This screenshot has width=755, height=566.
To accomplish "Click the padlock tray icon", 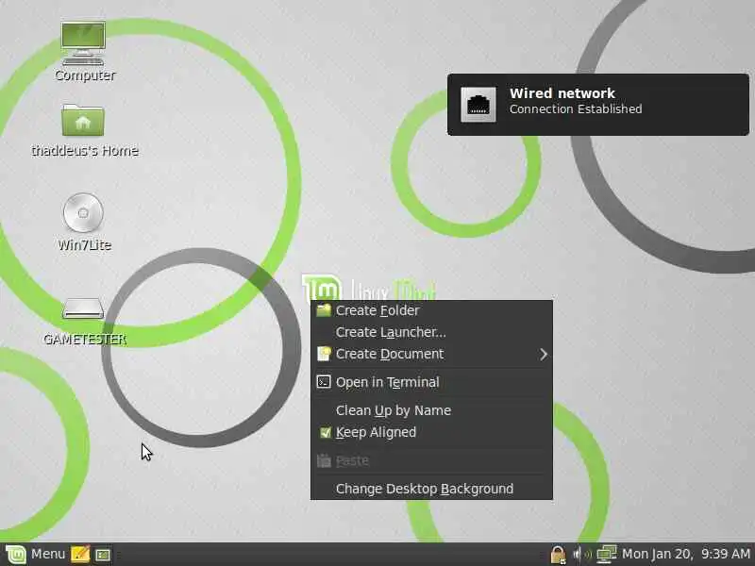I will coord(558,555).
